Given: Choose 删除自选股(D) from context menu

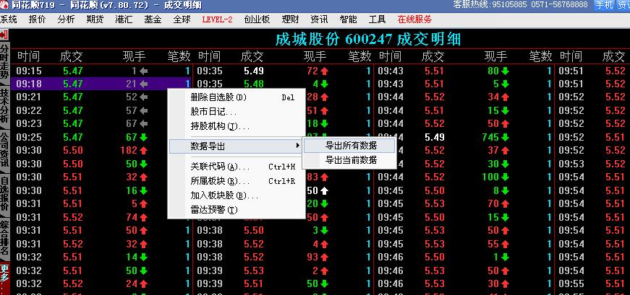Looking at the screenshot, I should tap(237, 97).
